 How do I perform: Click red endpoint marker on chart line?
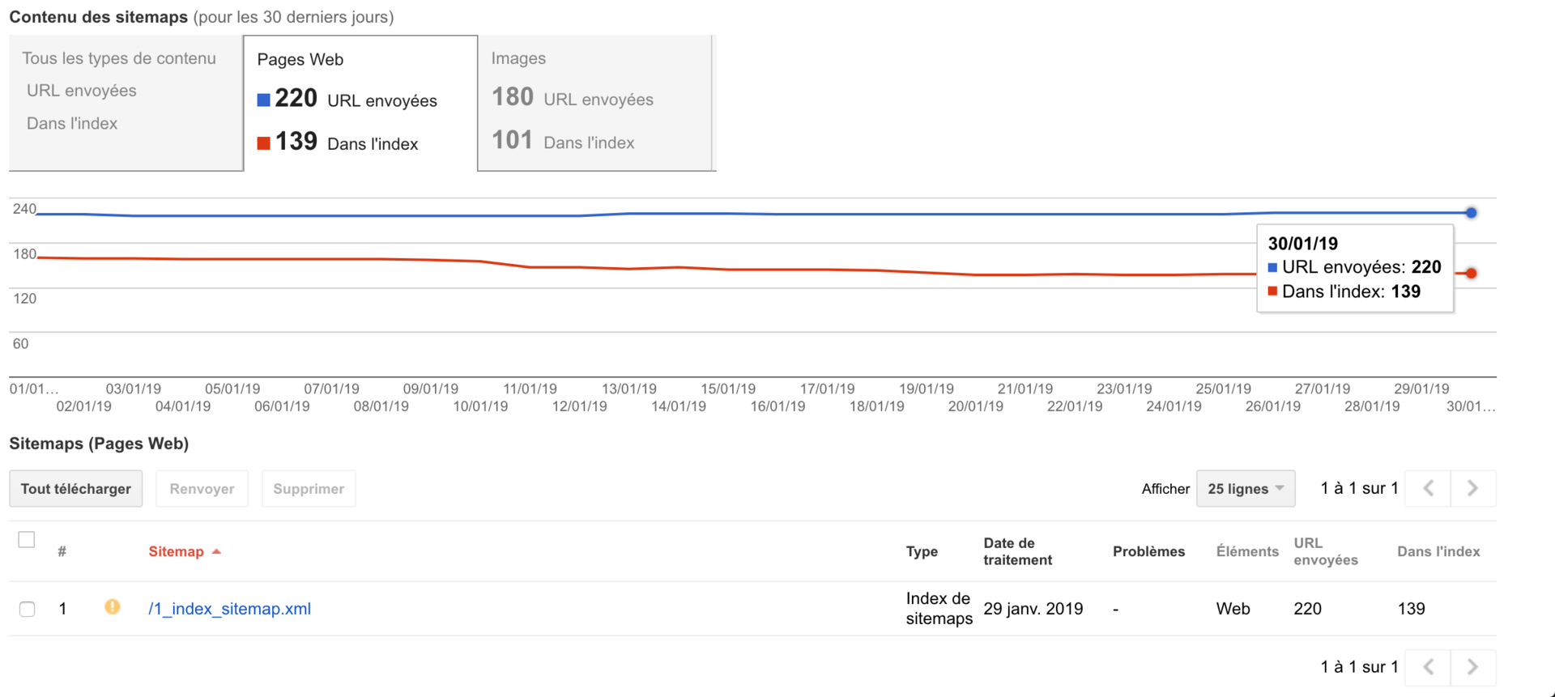[1472, 273]
